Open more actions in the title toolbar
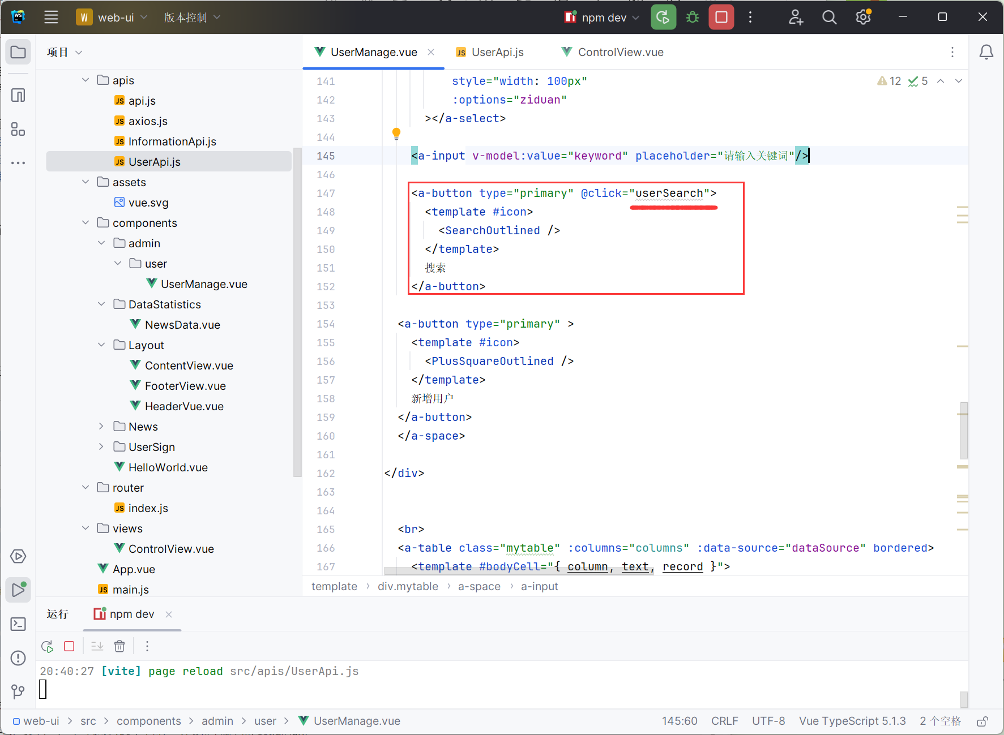 (x=750, y=17)
